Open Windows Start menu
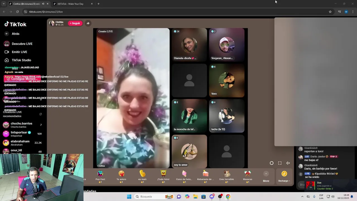 pyautogui.click(x=129, y=197)
